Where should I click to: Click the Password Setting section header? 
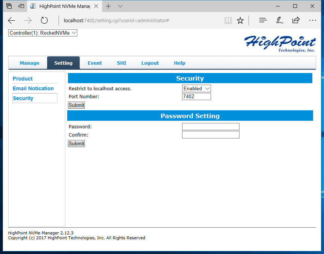[x=190, y=116]
